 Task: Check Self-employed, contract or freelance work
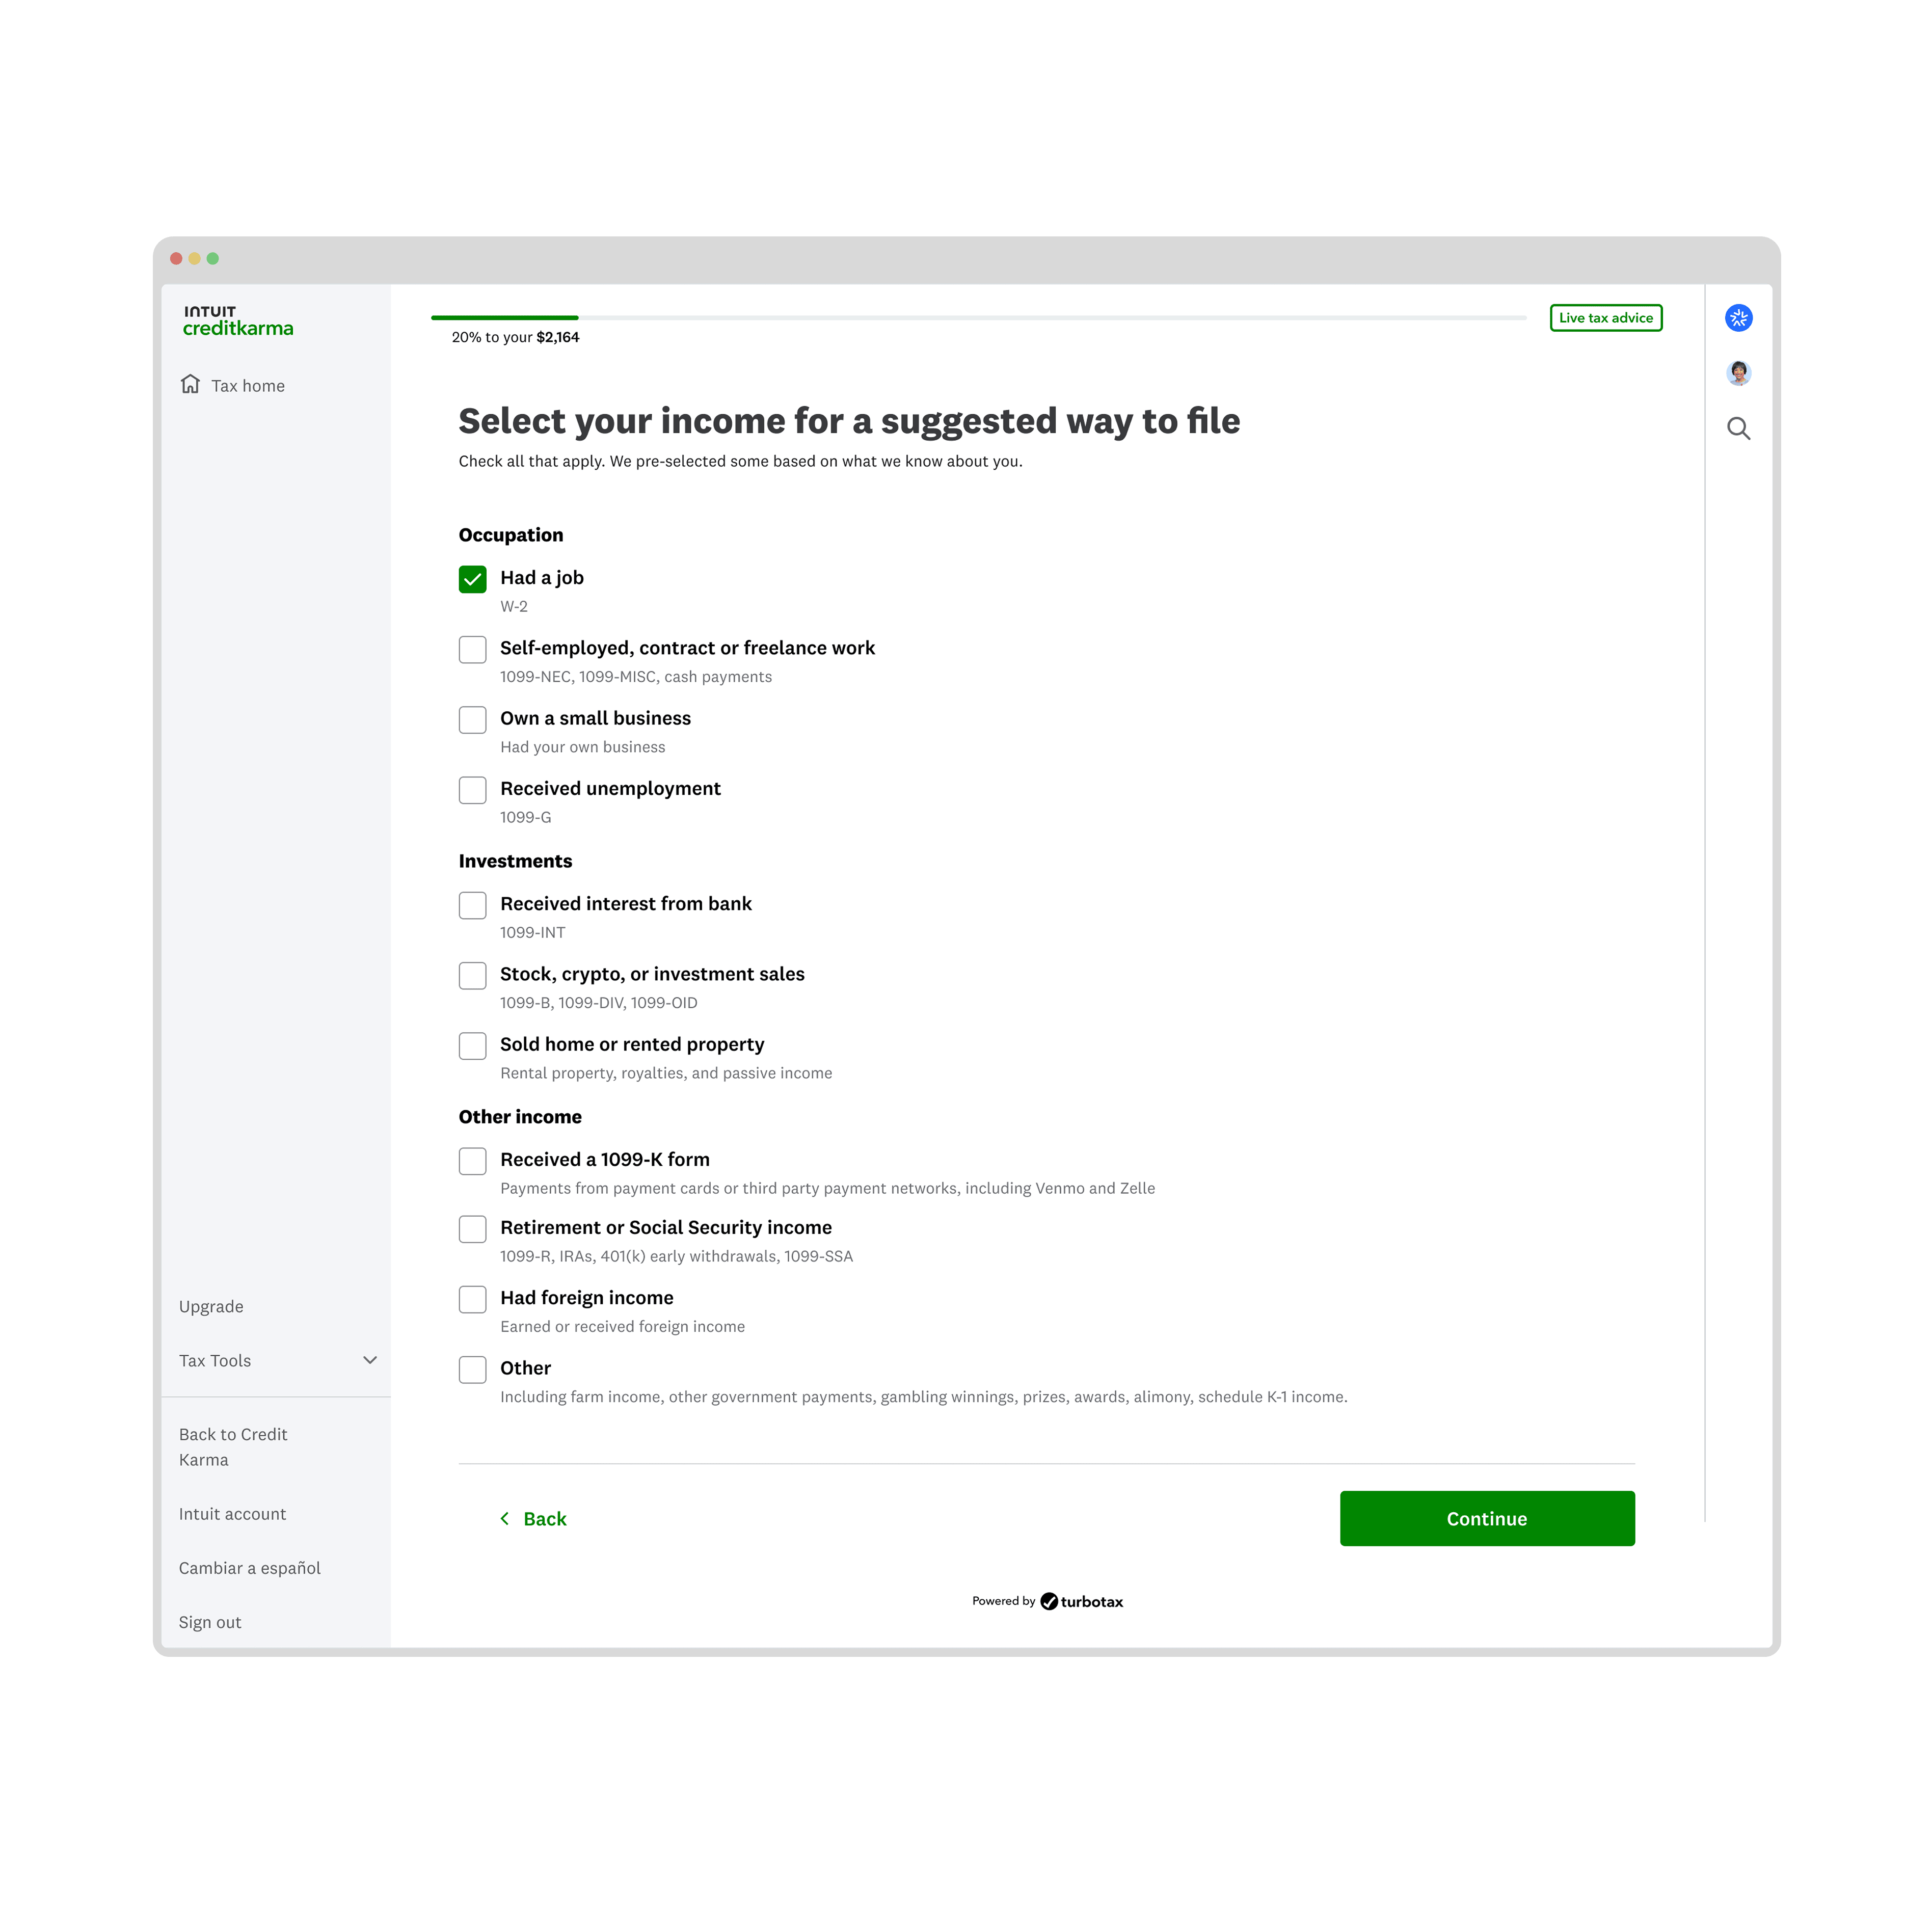pyautogui.click(x=472, y=649)
